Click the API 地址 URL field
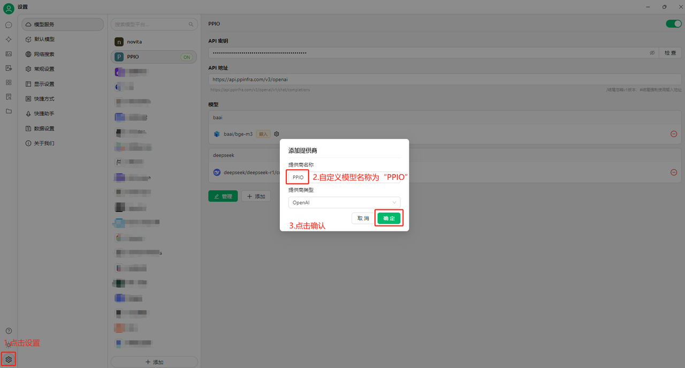The height and width of the screenshot is (368, 685). point(445,79)
